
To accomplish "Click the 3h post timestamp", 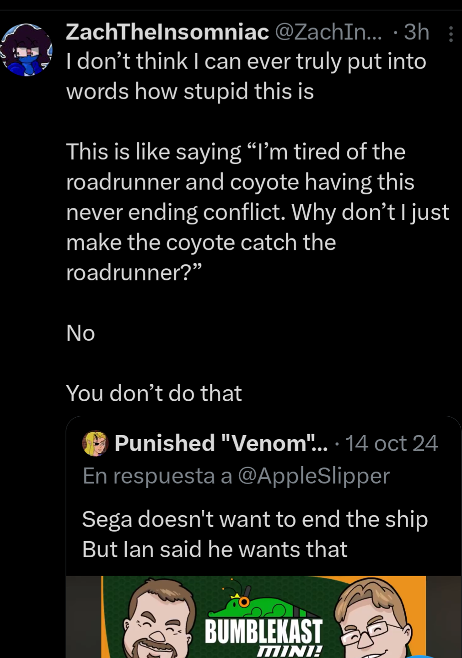I will coord(416,32).
